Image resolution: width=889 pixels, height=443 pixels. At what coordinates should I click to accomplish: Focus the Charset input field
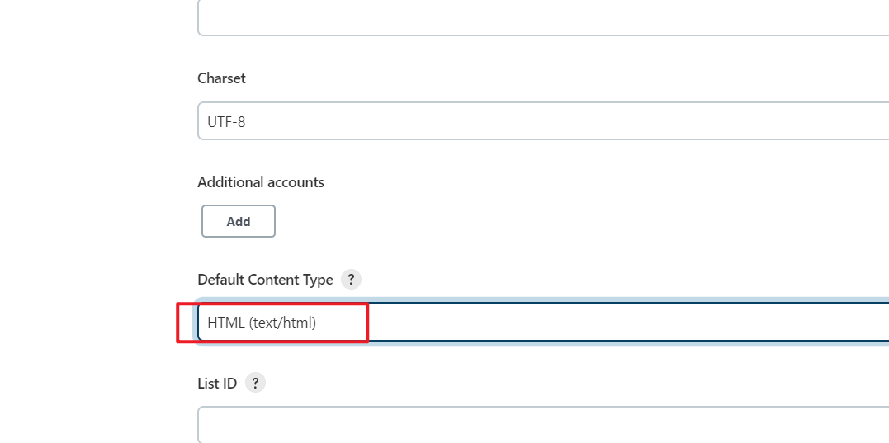543,120
